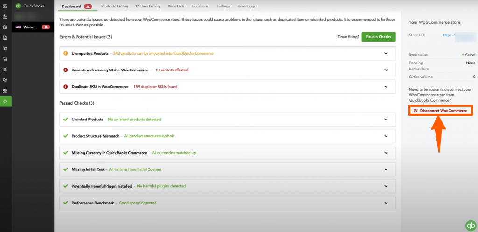Click the green checkmark for Potentially Harmful Plugin

pyautogui.click(x=65, y=186)
